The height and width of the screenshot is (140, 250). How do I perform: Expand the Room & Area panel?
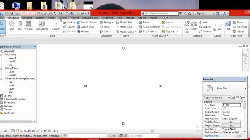tap(160, 36)
